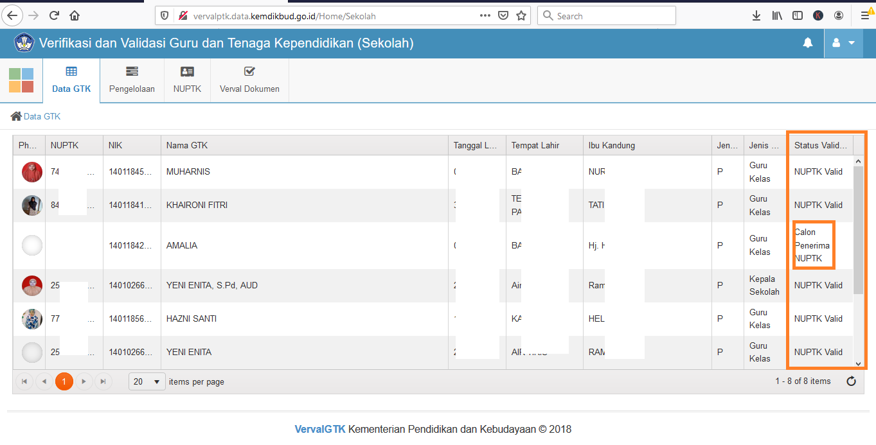Screen dimensions: 876x445
Task: Select the name KHAIRONI FITRI
Action: [x=197, y=205]
